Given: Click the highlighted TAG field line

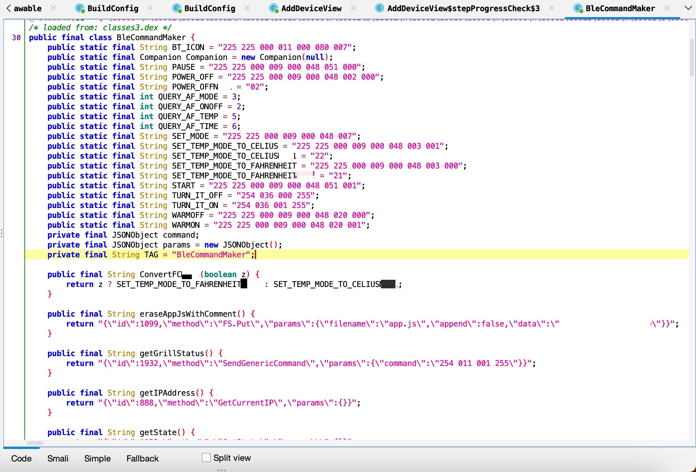Looking at the screenshot, I should pos(357,255).
